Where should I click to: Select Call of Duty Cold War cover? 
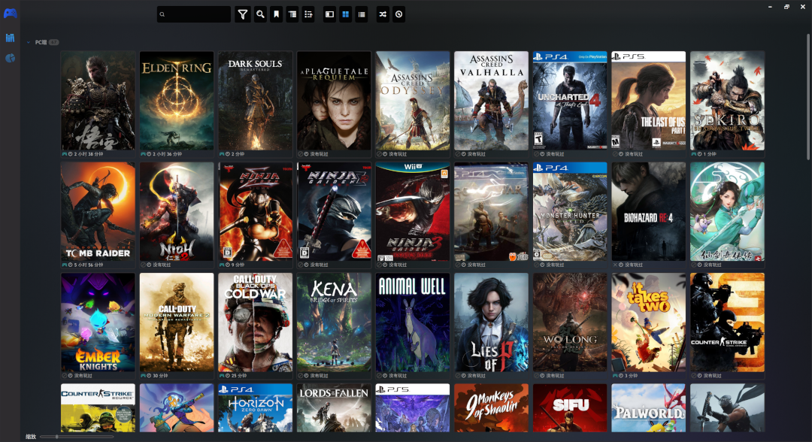pyautogui.click(x=256, y=322)
